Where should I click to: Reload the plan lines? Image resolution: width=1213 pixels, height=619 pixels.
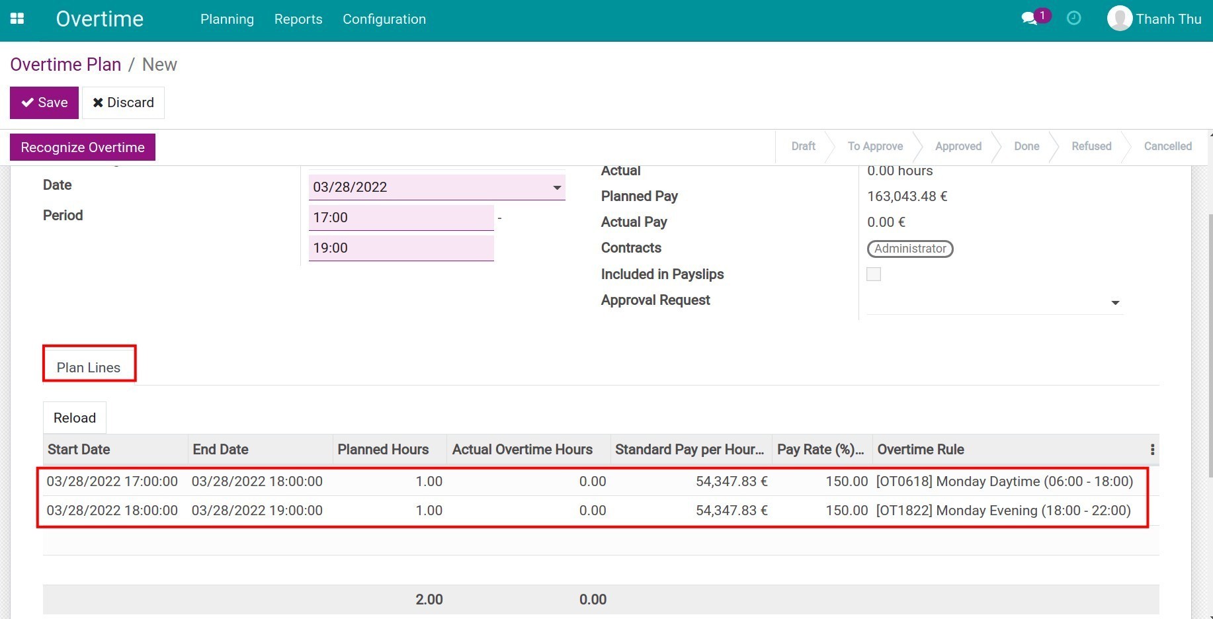coord(75,418)
